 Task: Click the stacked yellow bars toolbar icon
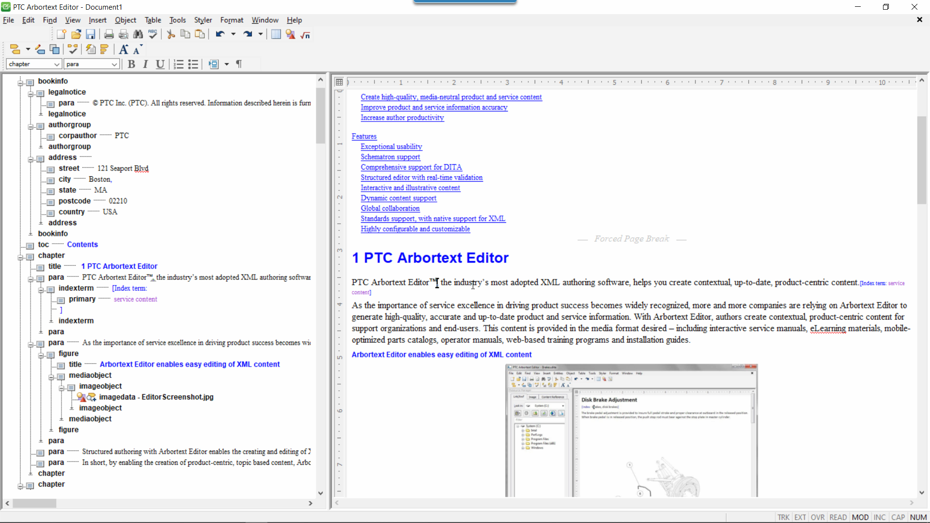(105, 49)
